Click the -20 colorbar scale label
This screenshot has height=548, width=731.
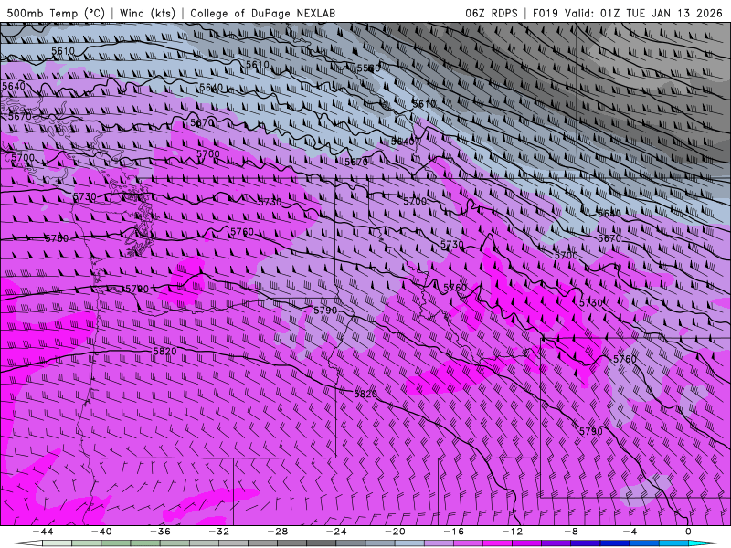pos(396,532)
